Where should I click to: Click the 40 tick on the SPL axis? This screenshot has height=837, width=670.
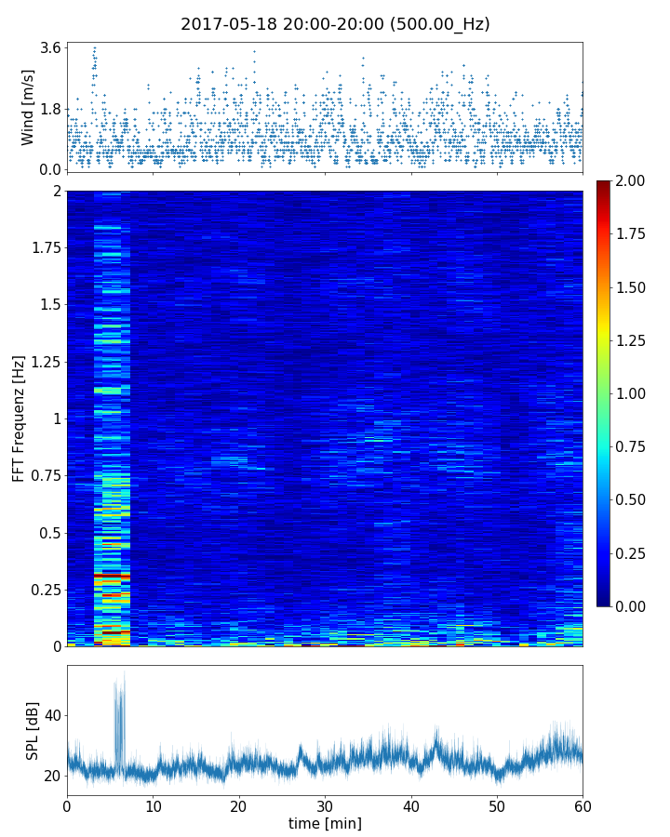click(x=51, y=715)
